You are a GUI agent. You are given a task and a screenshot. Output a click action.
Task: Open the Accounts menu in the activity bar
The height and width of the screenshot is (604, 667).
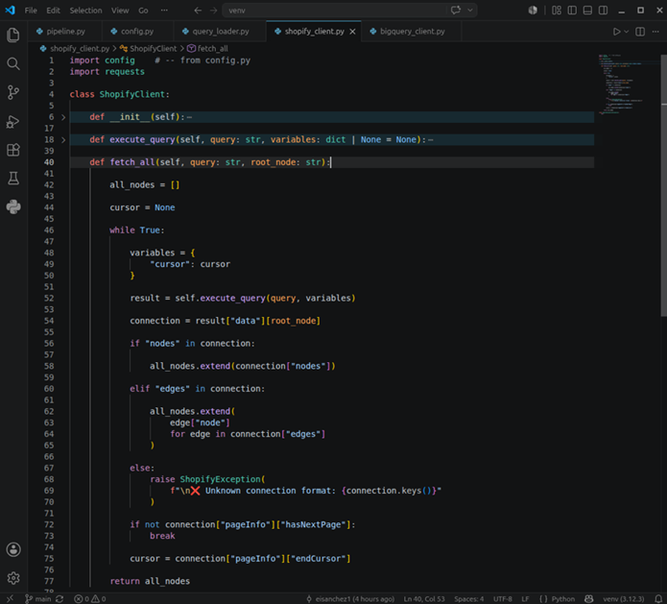click(x=13, y=549)
